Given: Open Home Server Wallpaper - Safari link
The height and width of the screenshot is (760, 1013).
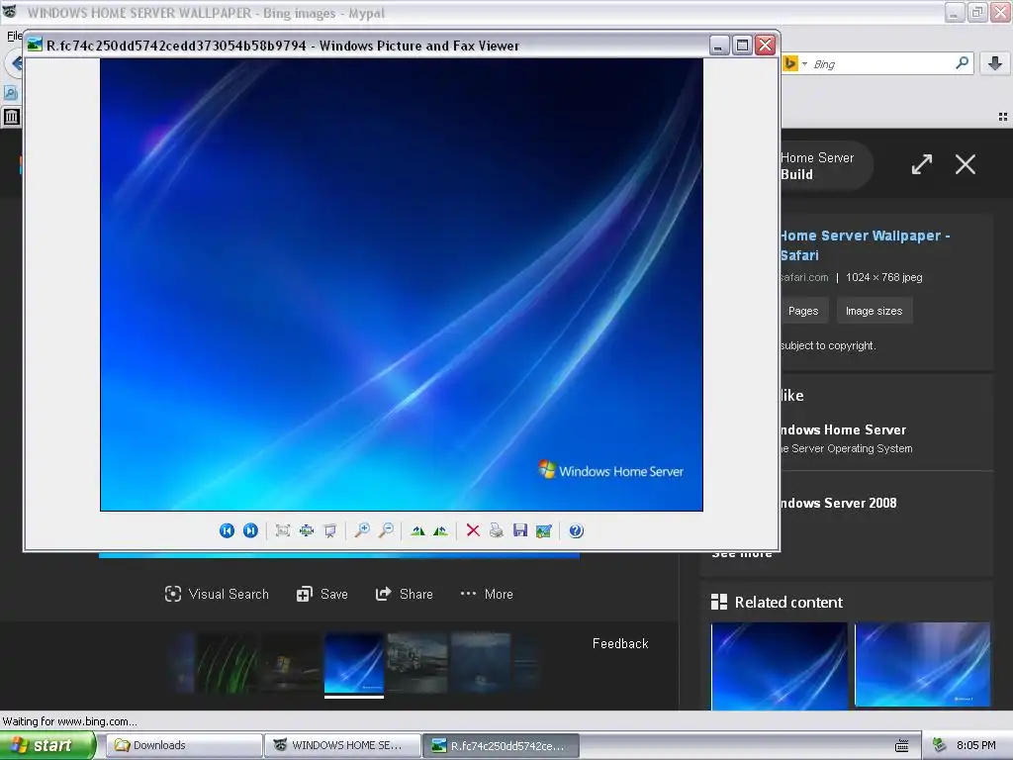Looking at the screenshot, I should point(865,245).
